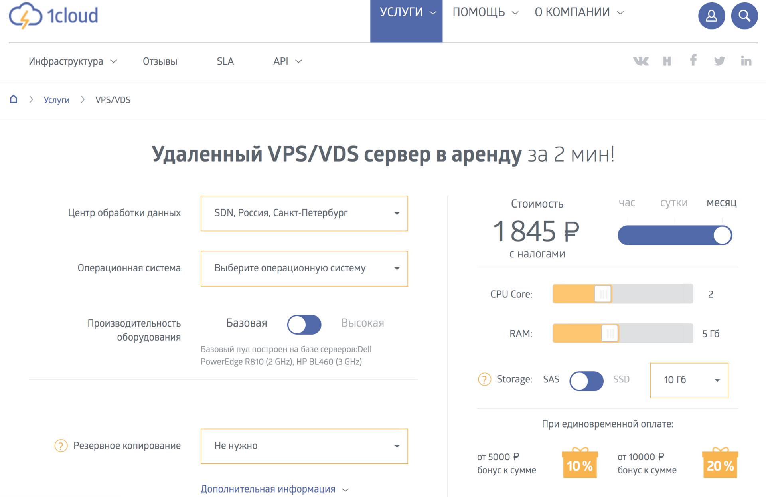Open the 10 Гб storage size dropdown

coord(689,380)
